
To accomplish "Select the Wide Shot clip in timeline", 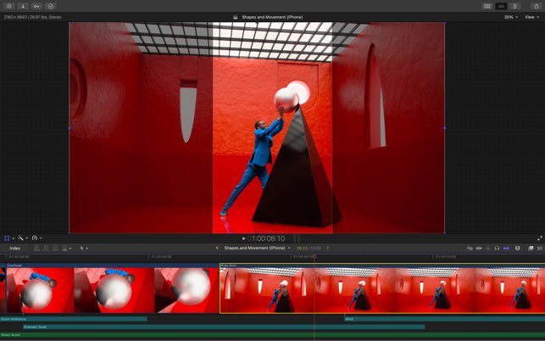I will [x=382, y=288].
